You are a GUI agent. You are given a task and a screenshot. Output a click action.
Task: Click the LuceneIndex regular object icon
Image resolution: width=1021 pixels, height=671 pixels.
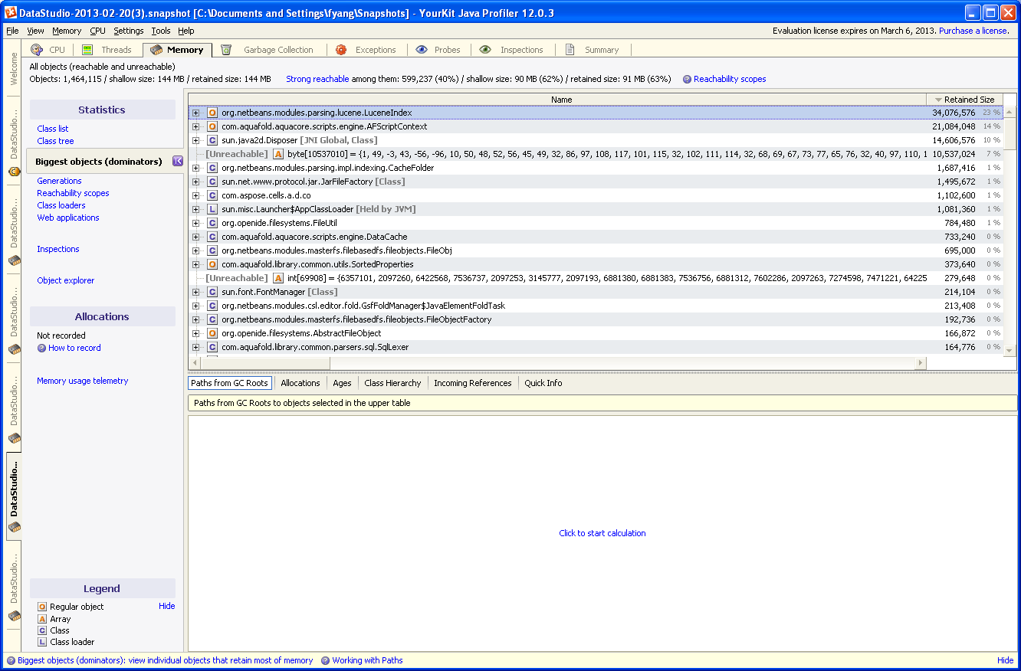[x=212, y=113]
